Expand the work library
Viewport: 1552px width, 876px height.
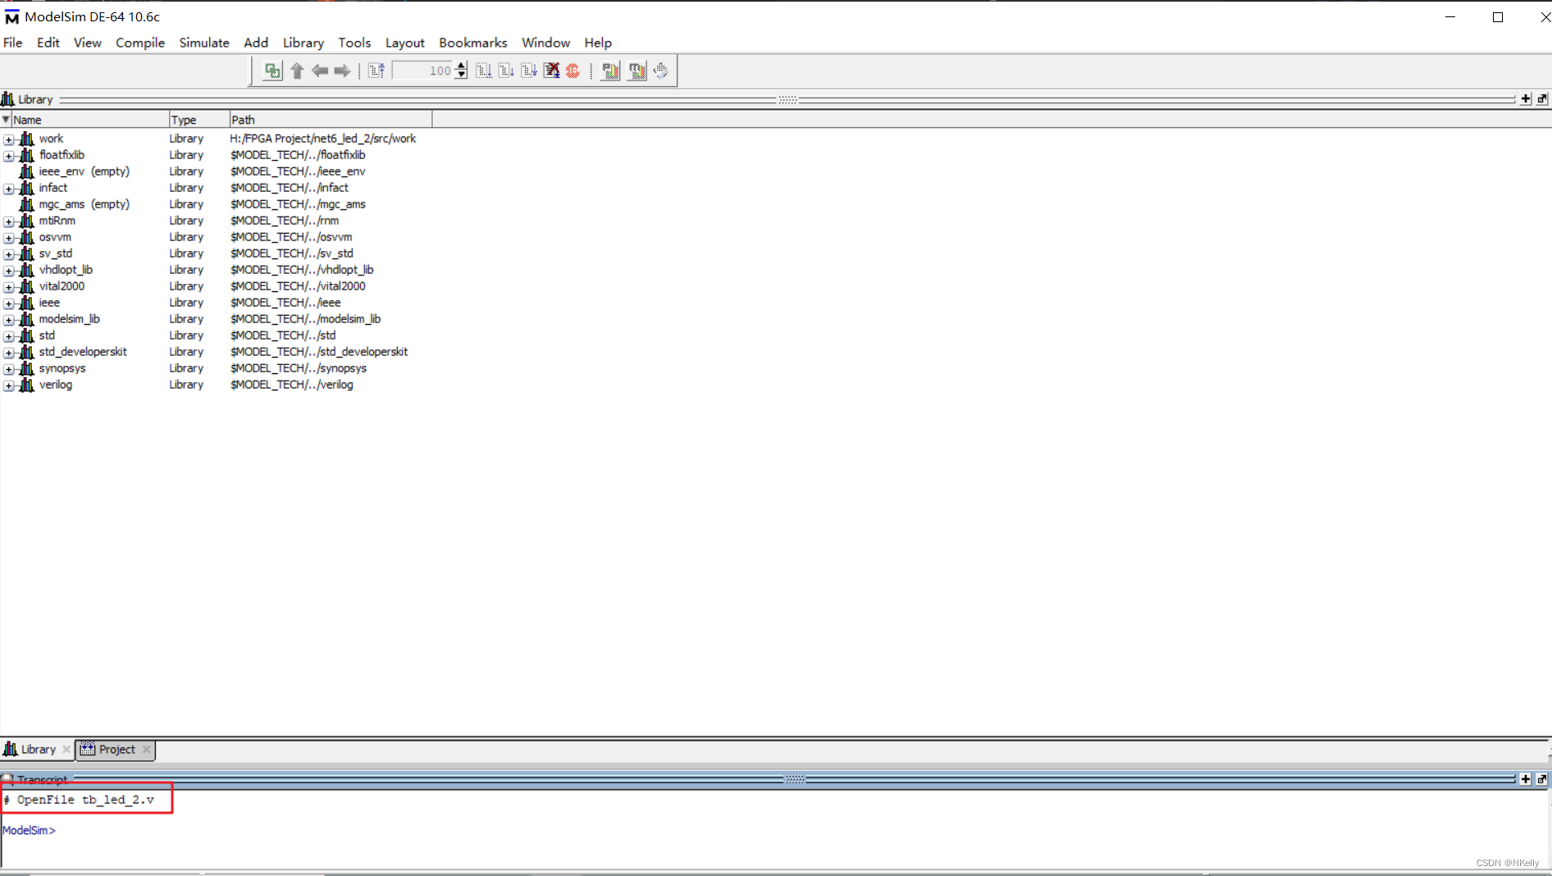point(9,139)
